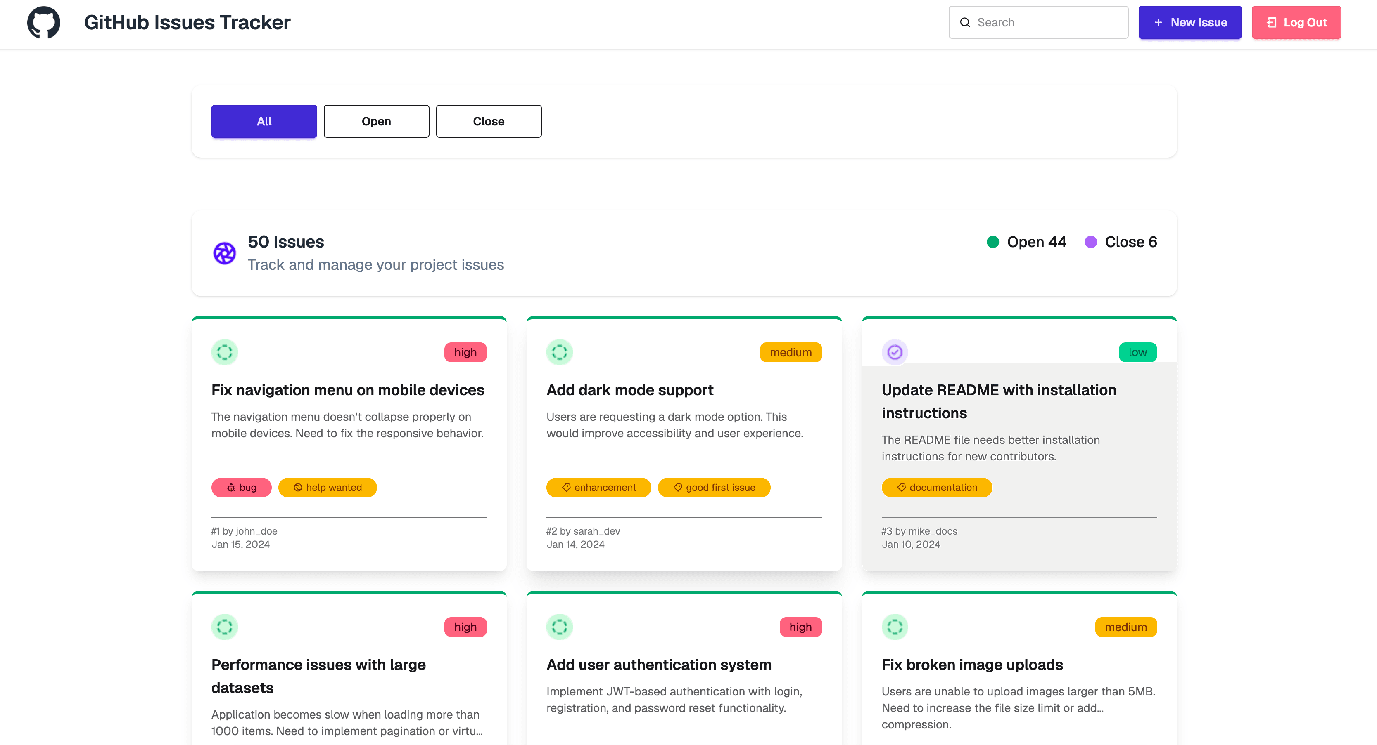Click description about images larger than 5MB
The width and height of the screenshot is (1377, 745).
pos(1019,707)
